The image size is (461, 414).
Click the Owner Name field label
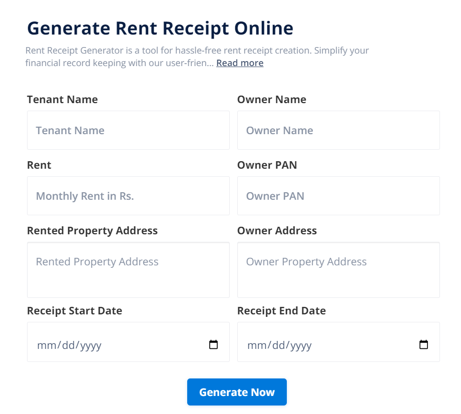pyautogui.click(x=271, y=100)
